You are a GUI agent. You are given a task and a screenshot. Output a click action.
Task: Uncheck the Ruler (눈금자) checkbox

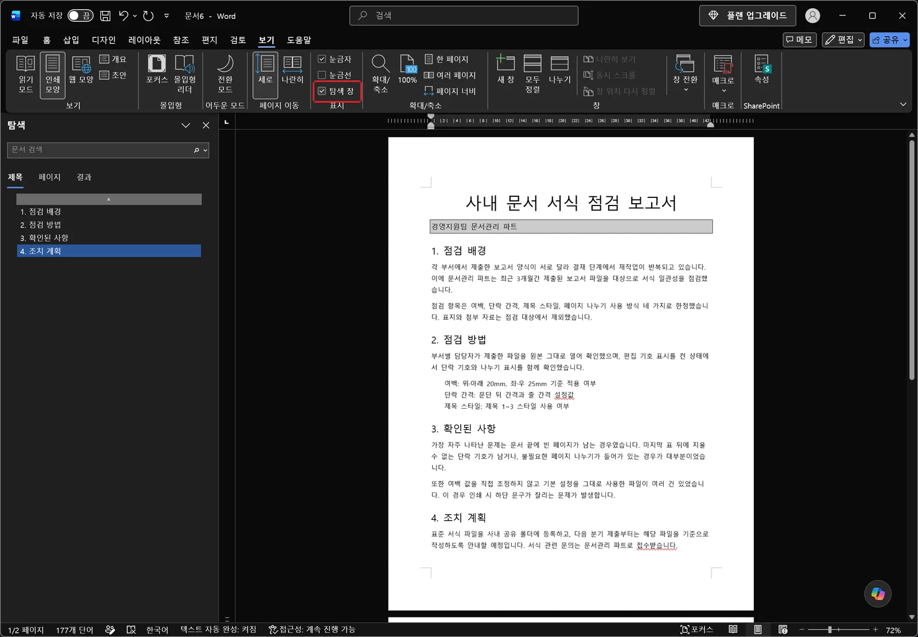coord(322,59)
